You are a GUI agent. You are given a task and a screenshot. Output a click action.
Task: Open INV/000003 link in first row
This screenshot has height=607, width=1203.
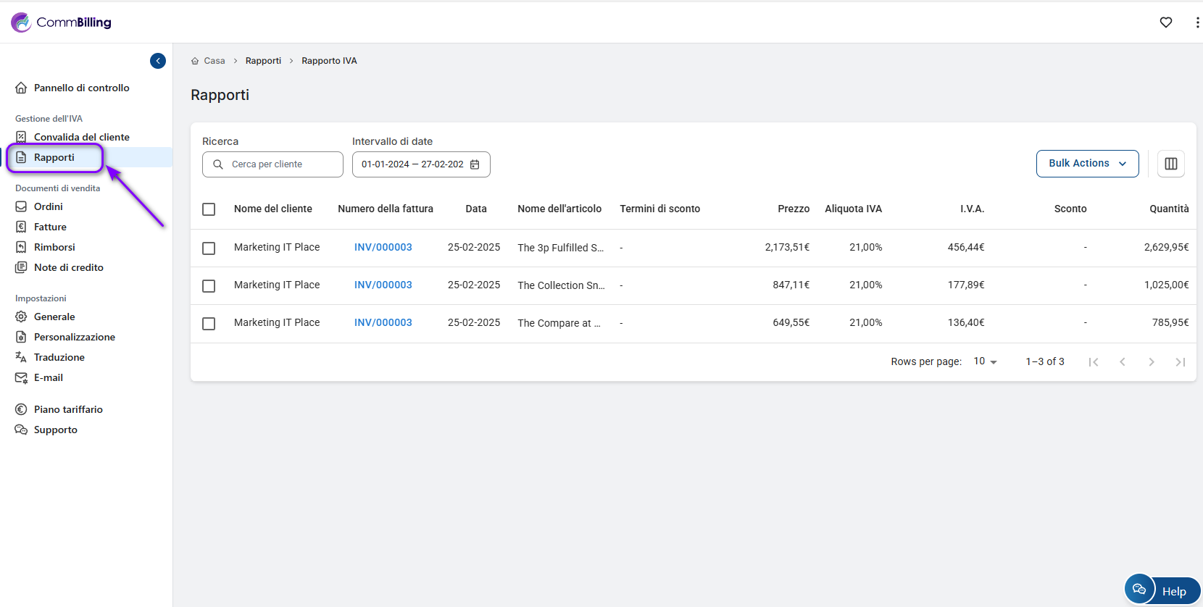pyautogui.click(x=383, y=247)
